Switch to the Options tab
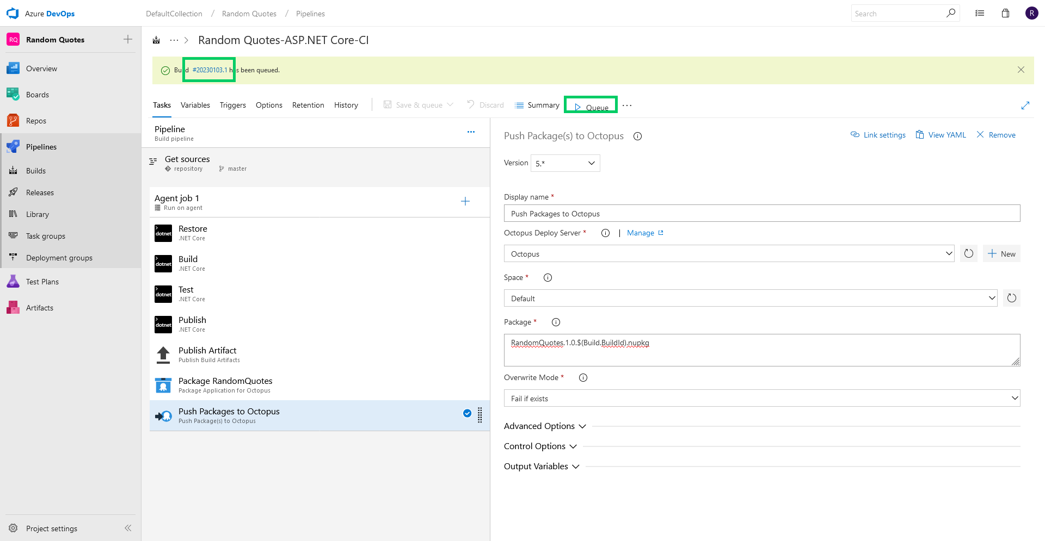1045x541 pixels. click(269, 105)
